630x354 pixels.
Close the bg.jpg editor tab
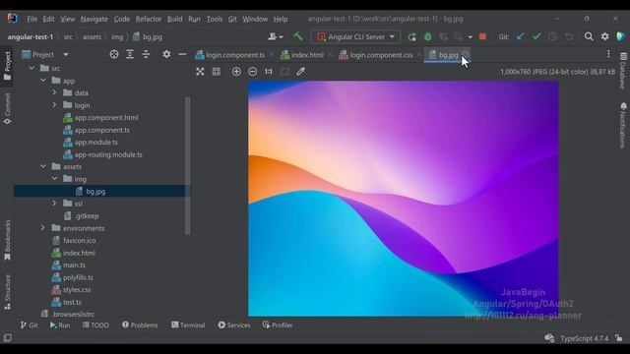[x=466, y=55]
